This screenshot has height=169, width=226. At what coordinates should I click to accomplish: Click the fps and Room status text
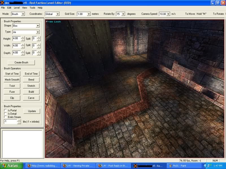coord(190,161)
